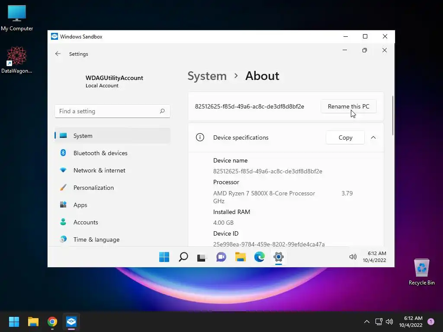Viewport: 443px width, 332px height.
Task: Open Personalization settings
Action: [x=112, y=188]
